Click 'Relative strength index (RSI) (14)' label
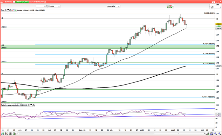Screen dimensions: 222x136 coord(14,105)
